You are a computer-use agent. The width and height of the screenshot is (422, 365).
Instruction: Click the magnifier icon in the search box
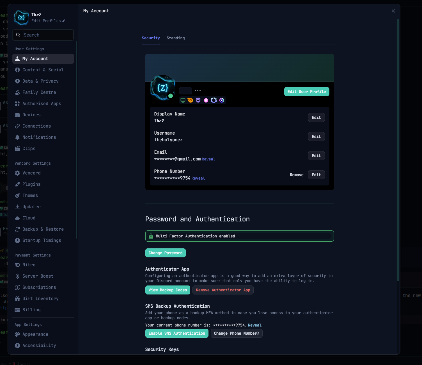[18, 35]
